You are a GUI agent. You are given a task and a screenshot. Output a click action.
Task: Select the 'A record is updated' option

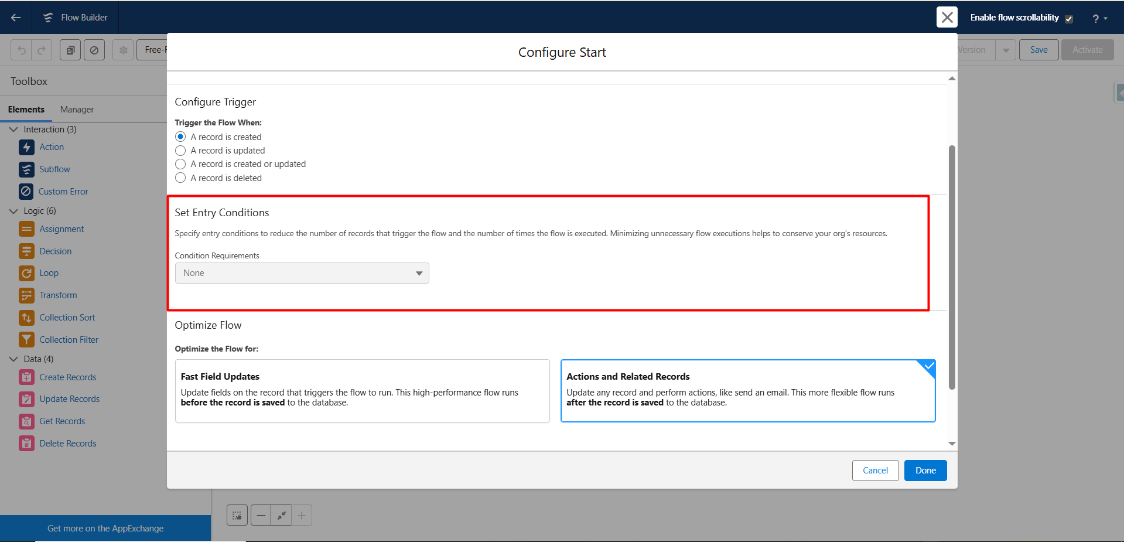click(x=180, y=151)
